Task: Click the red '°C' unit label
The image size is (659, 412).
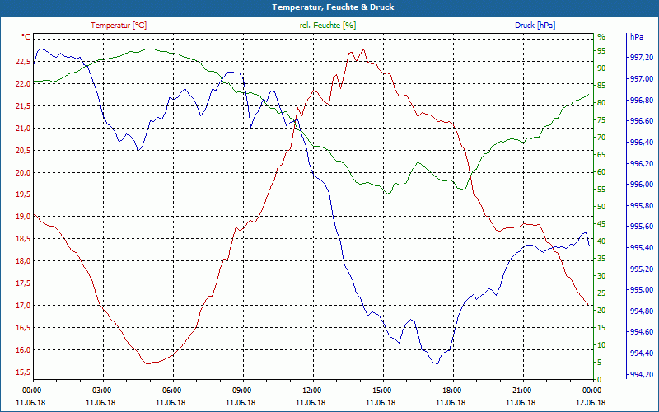Action: (x=26, y=37)
